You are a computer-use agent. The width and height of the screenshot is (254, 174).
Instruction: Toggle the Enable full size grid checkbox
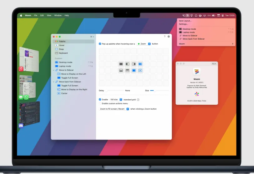tap(100, 99)
